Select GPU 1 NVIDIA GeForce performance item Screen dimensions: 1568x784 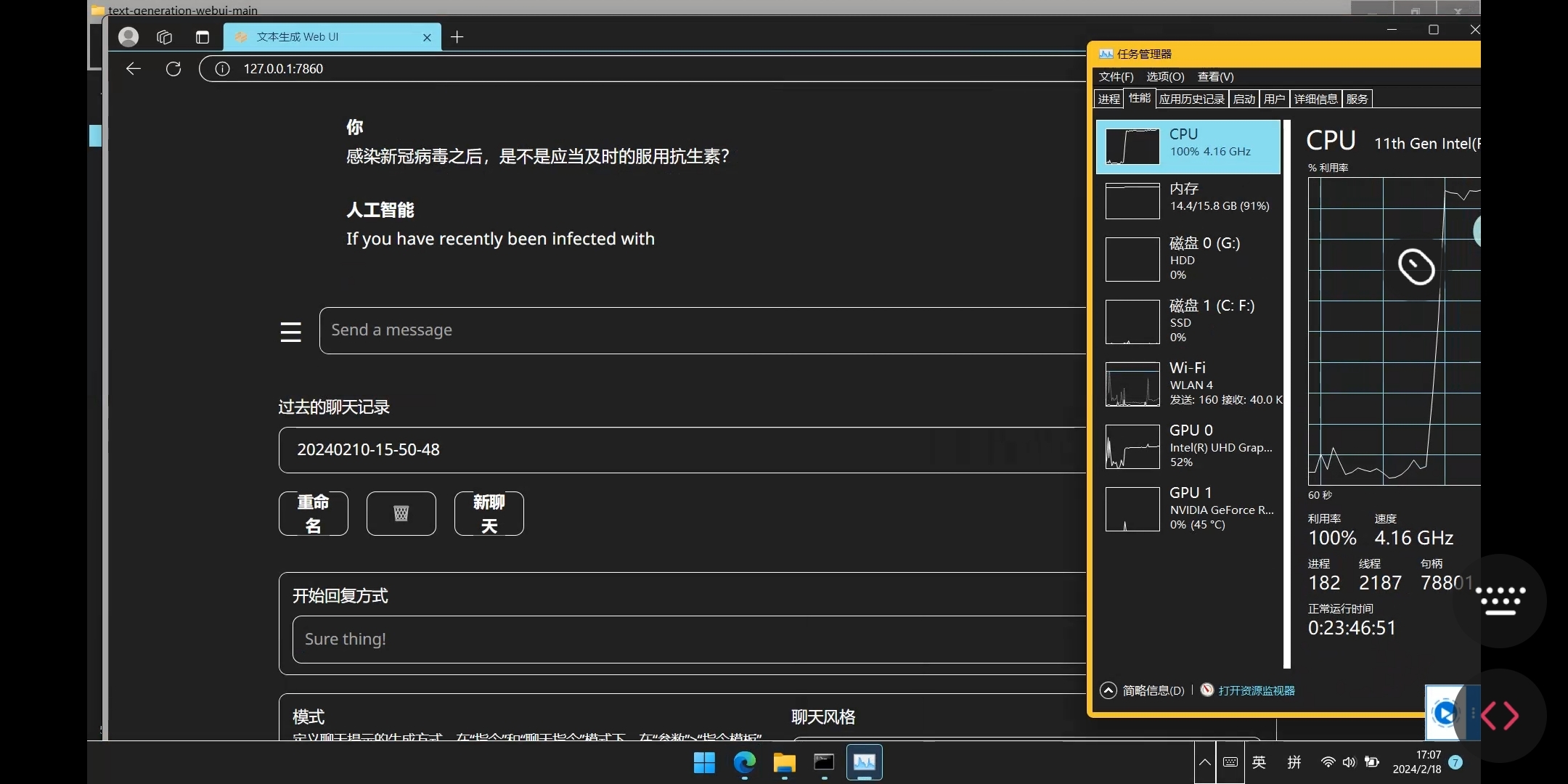[1188, 509]
